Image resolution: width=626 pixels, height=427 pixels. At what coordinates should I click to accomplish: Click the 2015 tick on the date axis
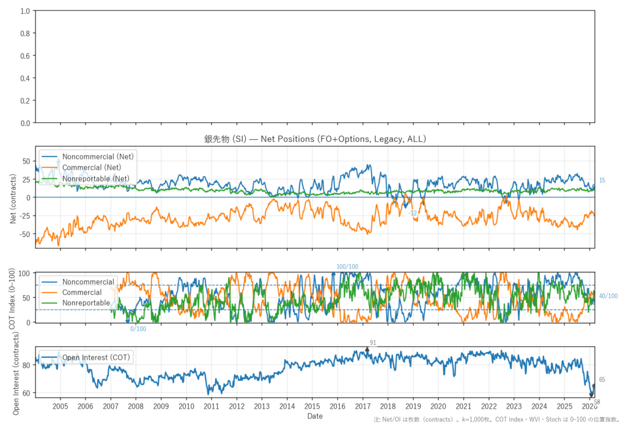(x=312, y=406)
